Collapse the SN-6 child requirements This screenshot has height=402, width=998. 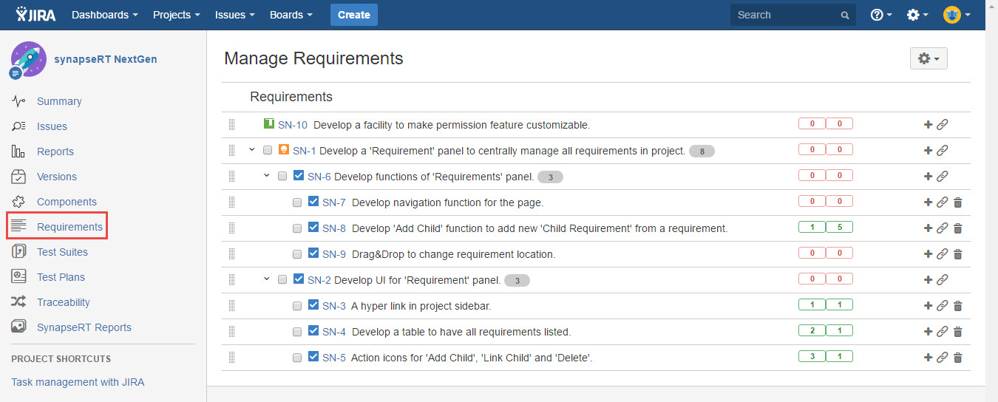[x=267, y=176]
